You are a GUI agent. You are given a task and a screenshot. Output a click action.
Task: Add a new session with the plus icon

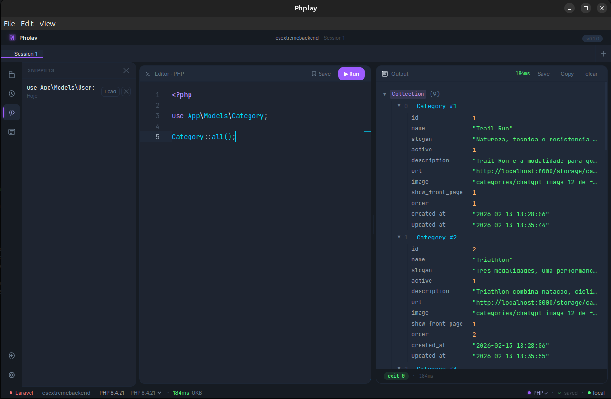603,54
